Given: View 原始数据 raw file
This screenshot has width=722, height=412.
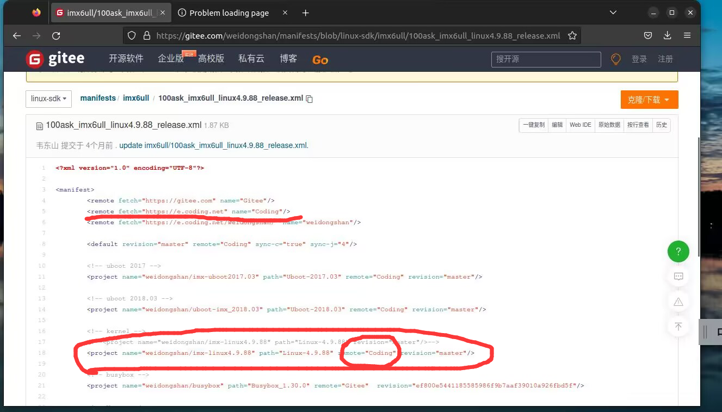Looking at the screenshot, I should pos(609,125).
